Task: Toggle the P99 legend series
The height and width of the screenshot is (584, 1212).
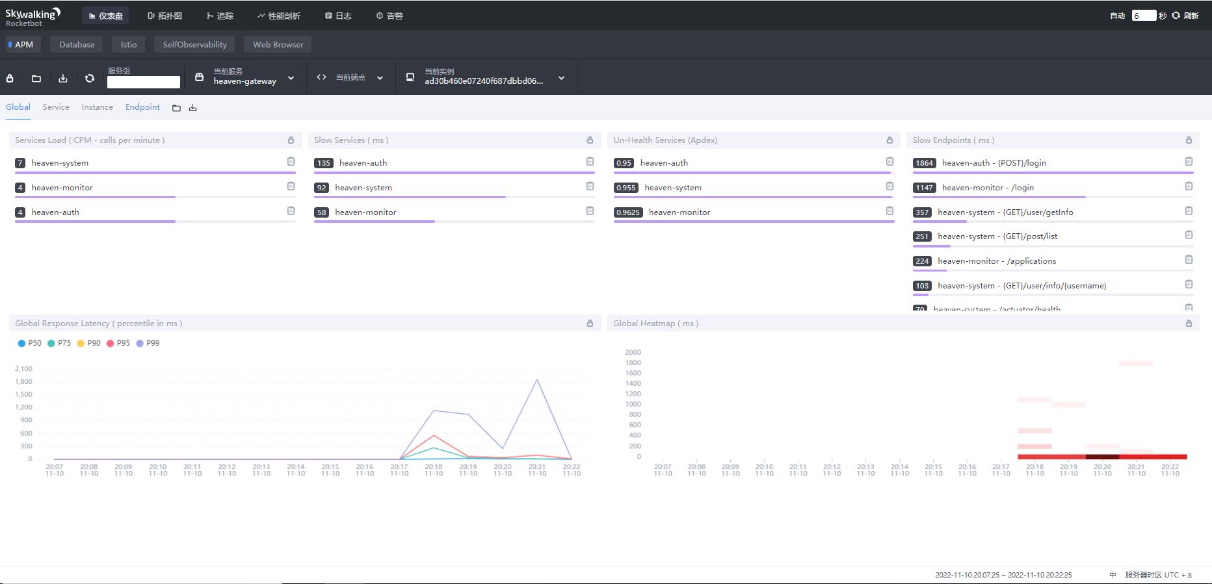Action: click(148, 343)
